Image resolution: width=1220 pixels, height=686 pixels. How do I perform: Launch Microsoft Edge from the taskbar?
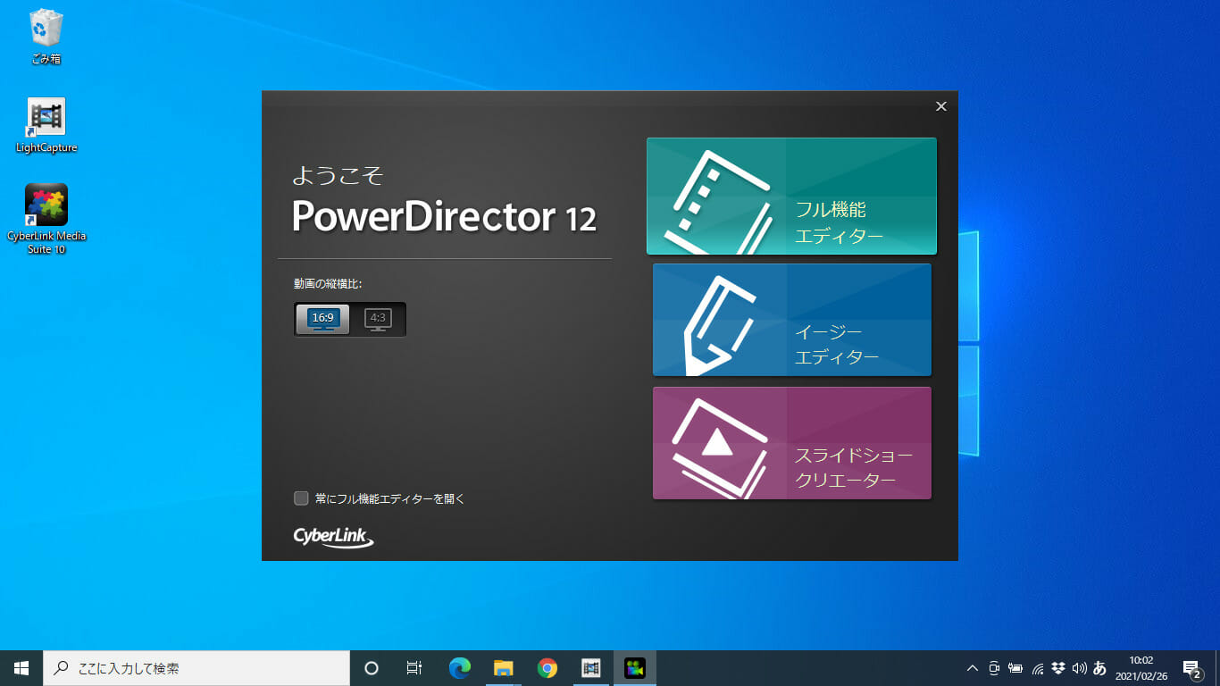460,668
